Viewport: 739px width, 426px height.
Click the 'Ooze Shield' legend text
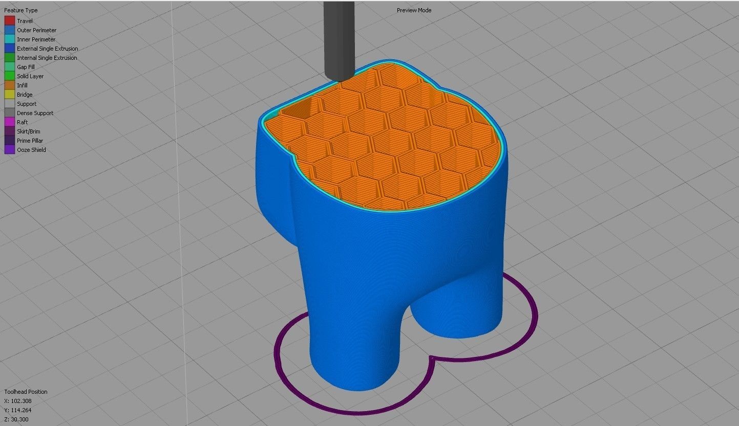[31, 150]
